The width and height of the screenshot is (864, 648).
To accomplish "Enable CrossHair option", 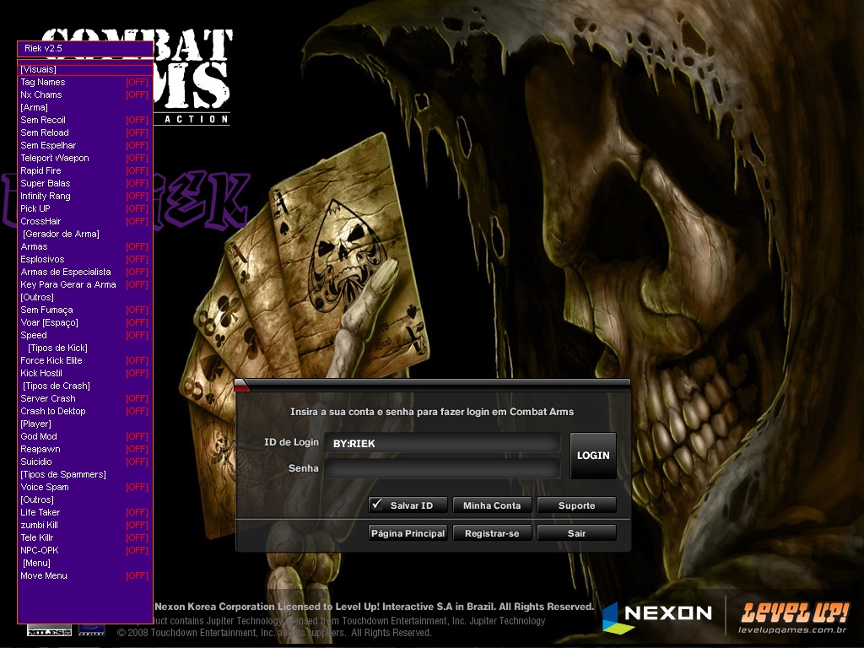I will 85,222.
